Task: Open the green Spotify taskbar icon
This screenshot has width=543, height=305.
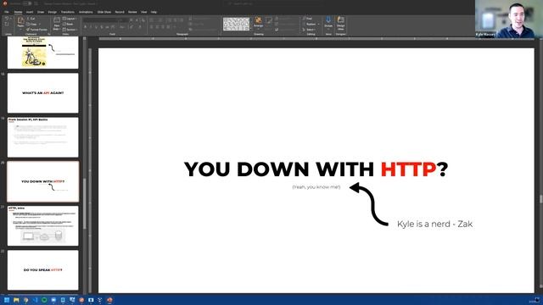Action: (44, 300)
